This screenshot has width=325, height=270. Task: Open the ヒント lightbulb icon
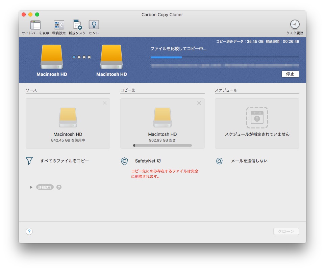pyautogui.click(x=94, y=25)
